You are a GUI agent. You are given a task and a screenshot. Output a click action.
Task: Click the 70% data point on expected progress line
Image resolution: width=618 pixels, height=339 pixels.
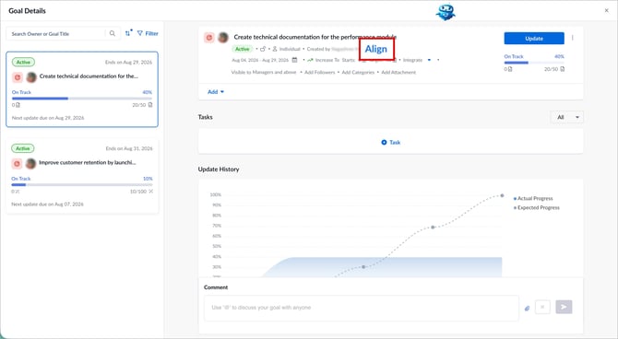433,228
